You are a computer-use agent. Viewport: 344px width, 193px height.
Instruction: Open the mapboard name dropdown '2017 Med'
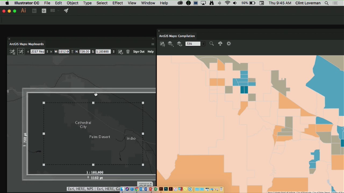pos(47,52)
